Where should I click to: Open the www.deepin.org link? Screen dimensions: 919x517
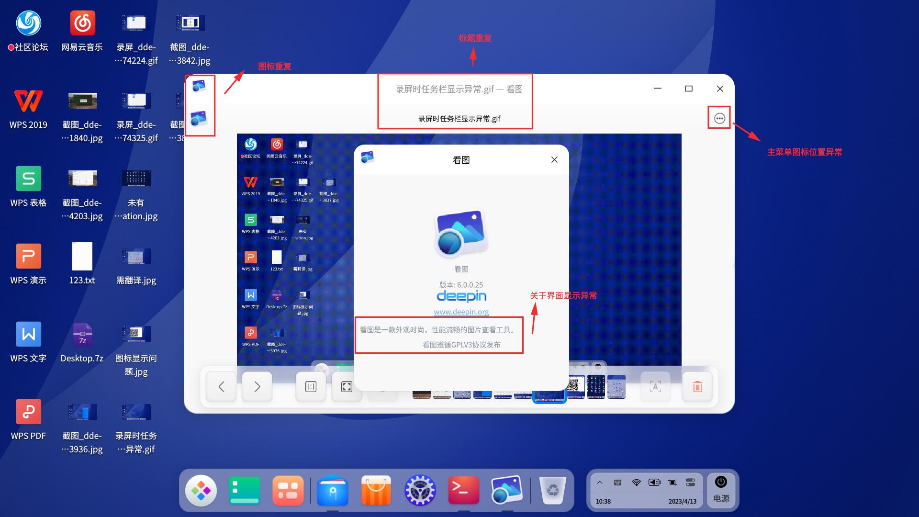click(x=461, y=312)
